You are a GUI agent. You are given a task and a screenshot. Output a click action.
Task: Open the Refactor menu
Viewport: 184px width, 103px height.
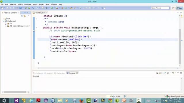pos(13,5)
